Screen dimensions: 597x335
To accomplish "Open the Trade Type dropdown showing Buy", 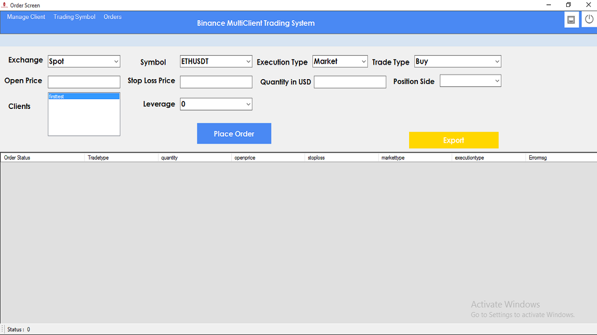I will pyautogui.click(x=458, y=61).
